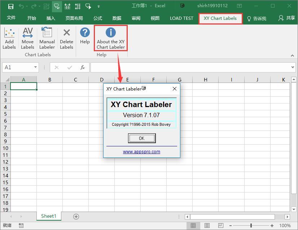Open the 文件 (File) tab
The height and width of the screenshot is (230, 298).
(11, 18)
